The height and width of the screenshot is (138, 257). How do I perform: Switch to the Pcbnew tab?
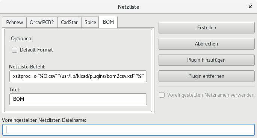(14, 22)
